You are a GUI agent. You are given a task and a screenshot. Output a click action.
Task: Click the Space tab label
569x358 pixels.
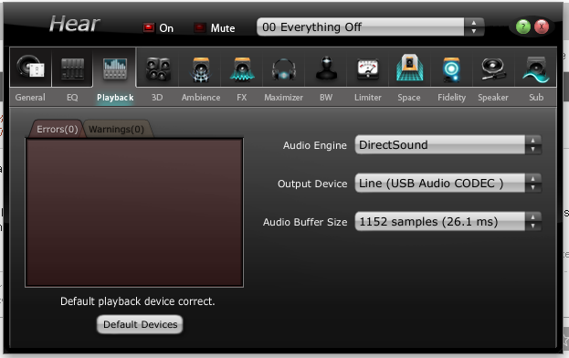click(409, 97)
